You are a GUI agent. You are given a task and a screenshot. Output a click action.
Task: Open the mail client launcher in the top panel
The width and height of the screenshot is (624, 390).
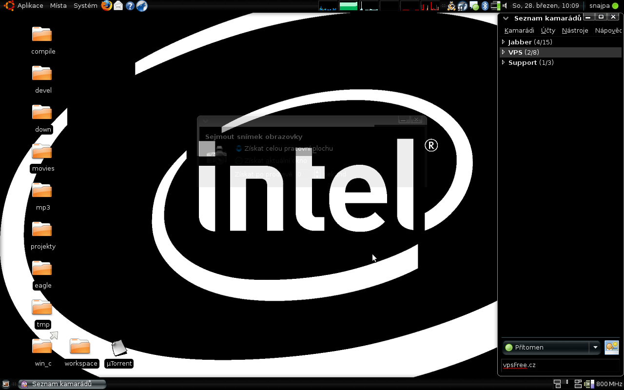point(118,6)
